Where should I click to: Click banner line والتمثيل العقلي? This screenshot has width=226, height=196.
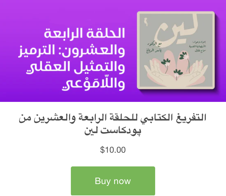pyautogui.click(x=75, y=67)
